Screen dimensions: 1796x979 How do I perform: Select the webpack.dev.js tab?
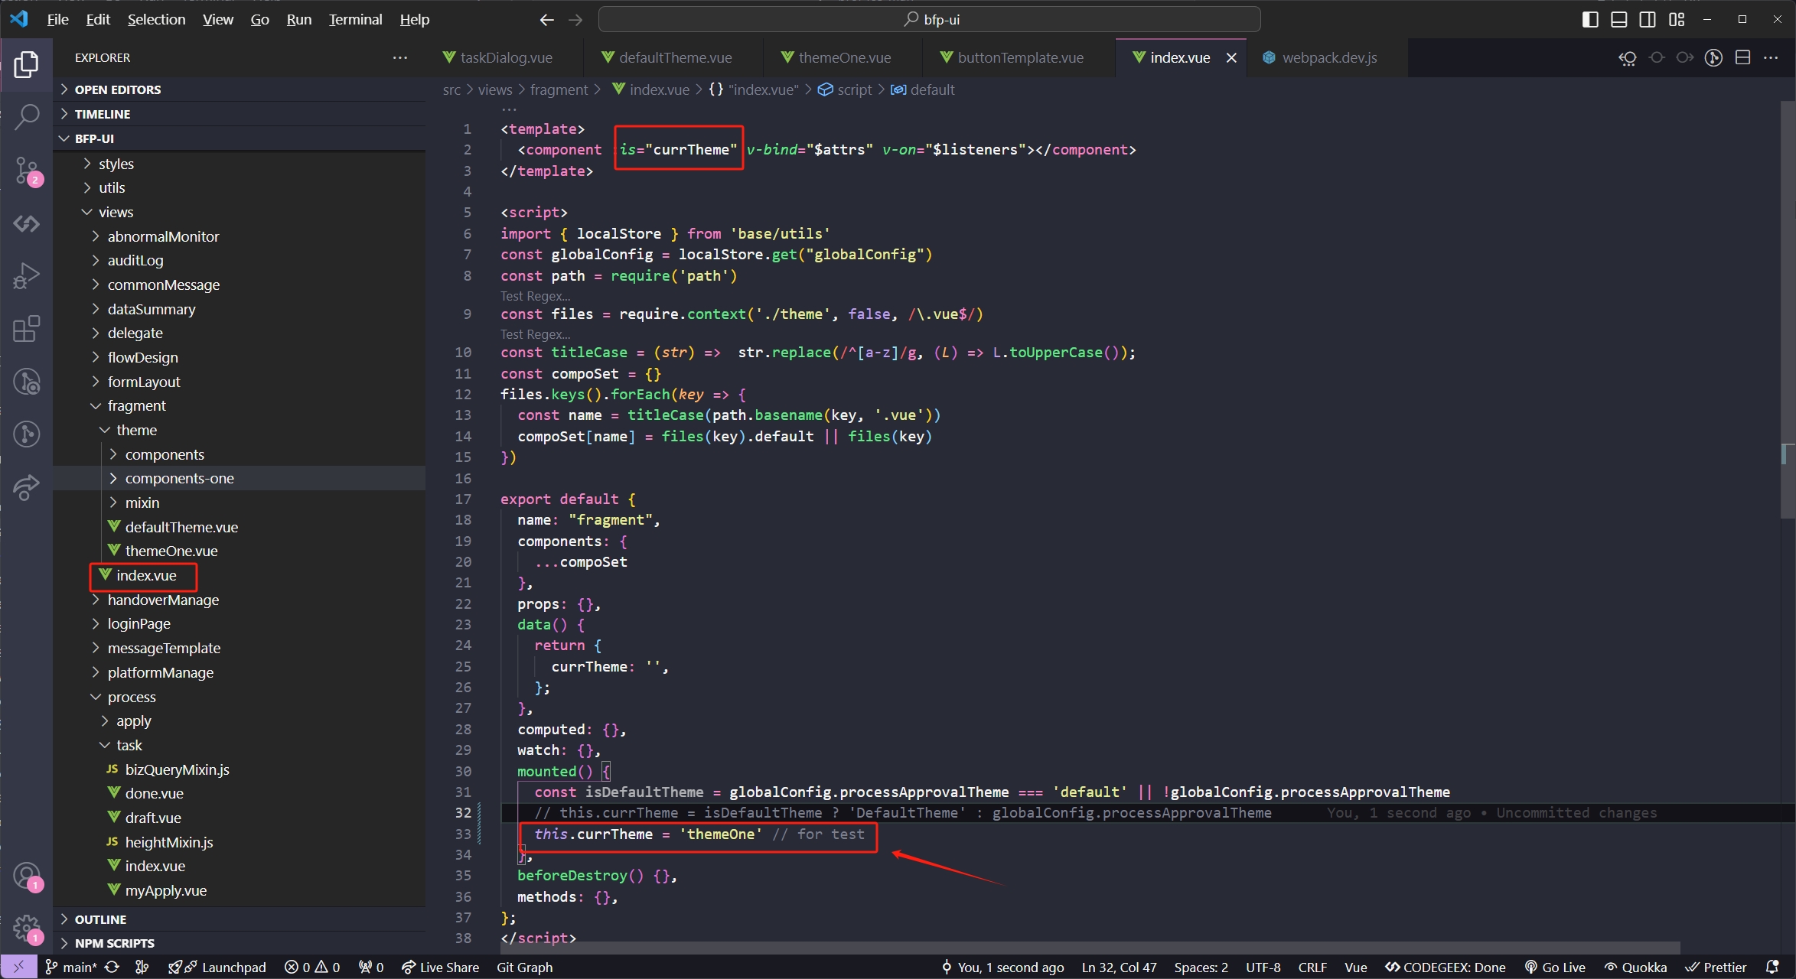coord(1325,57)
